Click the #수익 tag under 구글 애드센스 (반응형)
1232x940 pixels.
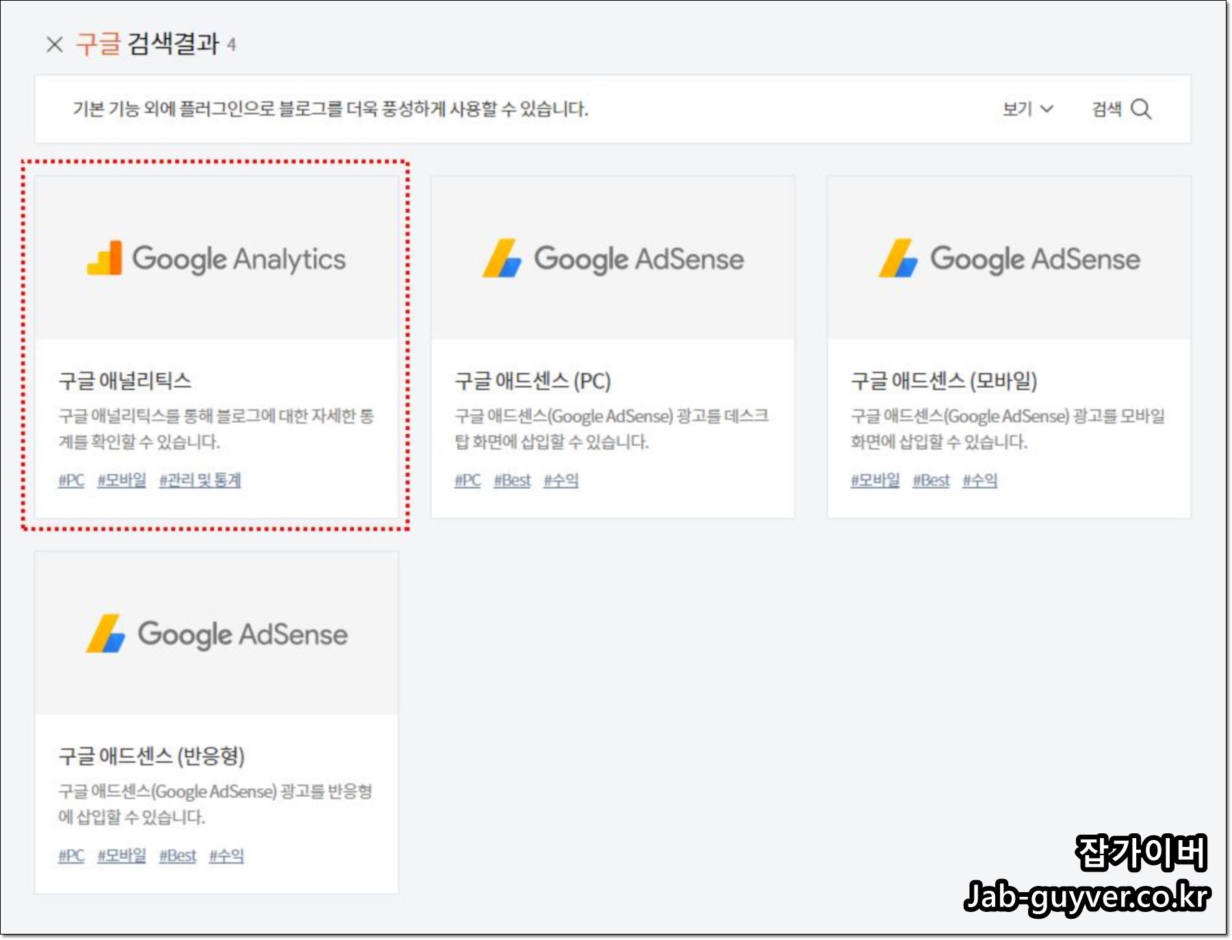227,855
